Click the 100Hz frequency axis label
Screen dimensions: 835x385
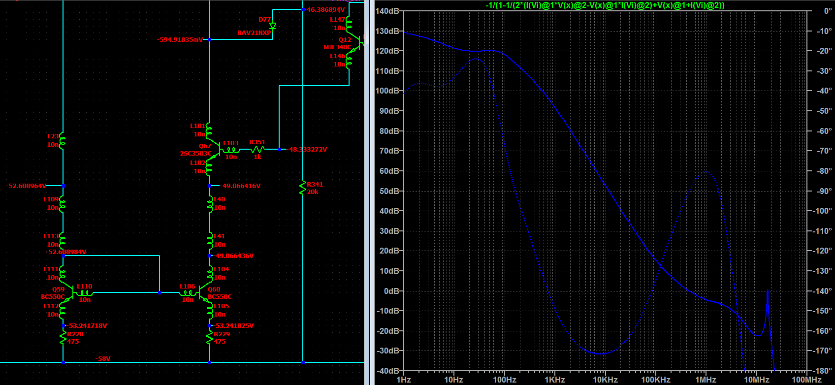click(x=505, y=380)
